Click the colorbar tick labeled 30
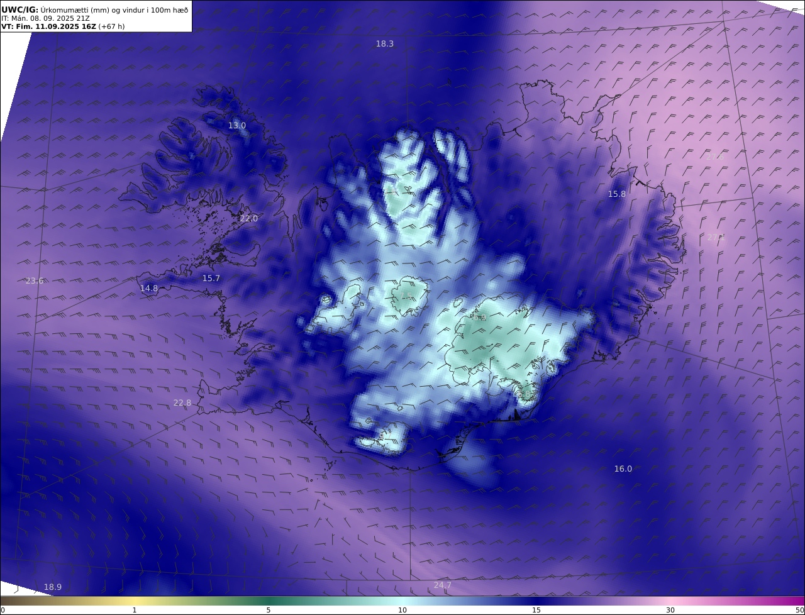Image resolution: width=805 pixels, height=615 pixels. point(670,610)
